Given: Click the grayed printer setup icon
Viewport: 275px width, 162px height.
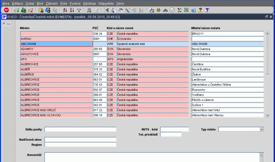Looking at the screenshot, I should [96, 10].
